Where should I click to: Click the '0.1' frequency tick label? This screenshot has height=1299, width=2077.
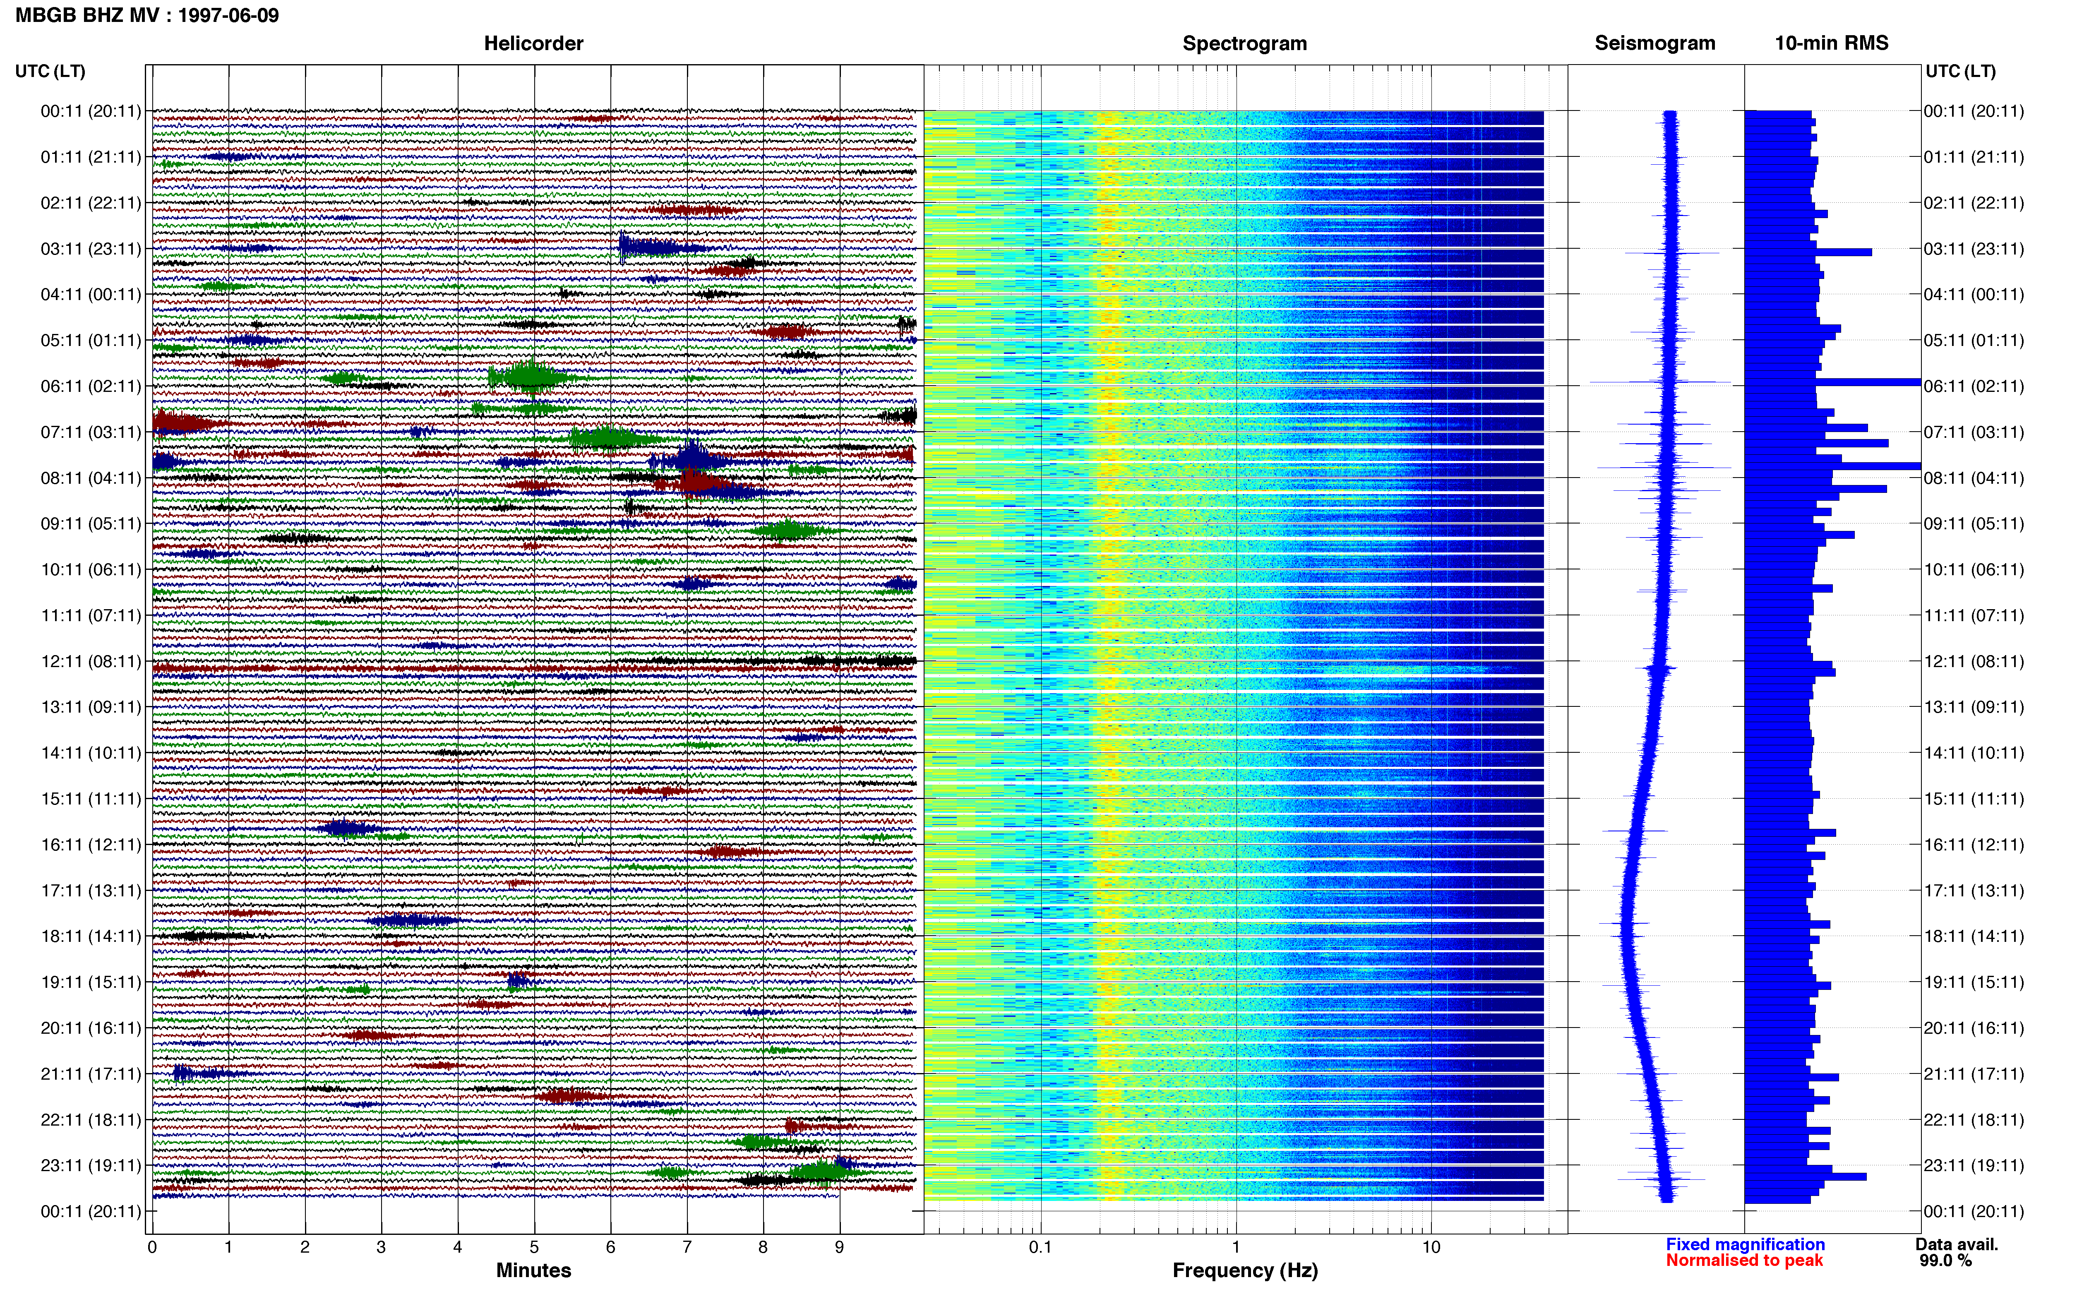(1040, 1247)
